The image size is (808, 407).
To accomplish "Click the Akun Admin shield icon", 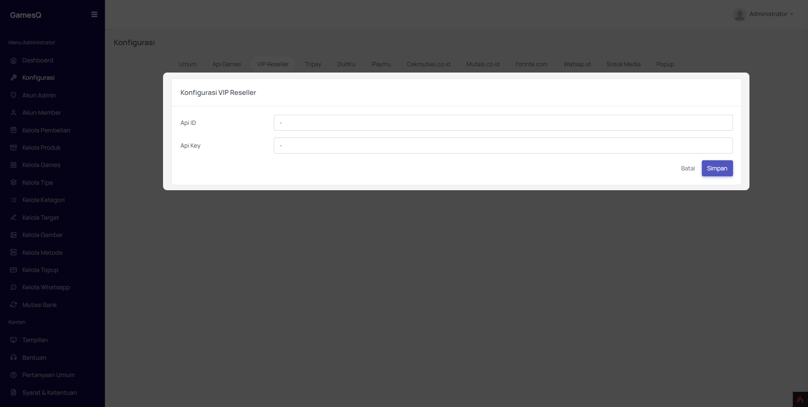I will (x=13, y=95).
